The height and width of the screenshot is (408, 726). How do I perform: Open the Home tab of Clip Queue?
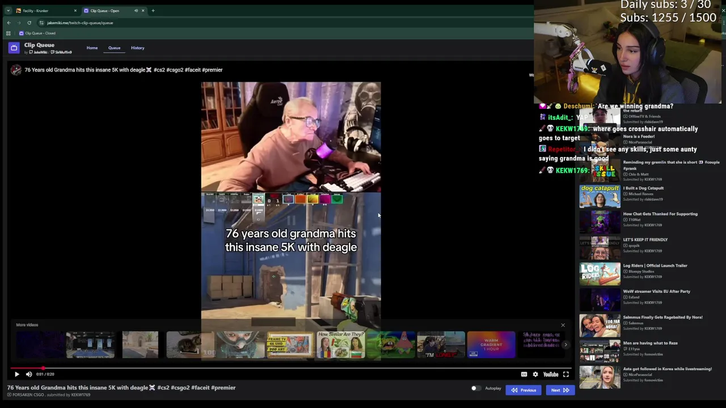(x=92, y=48)
